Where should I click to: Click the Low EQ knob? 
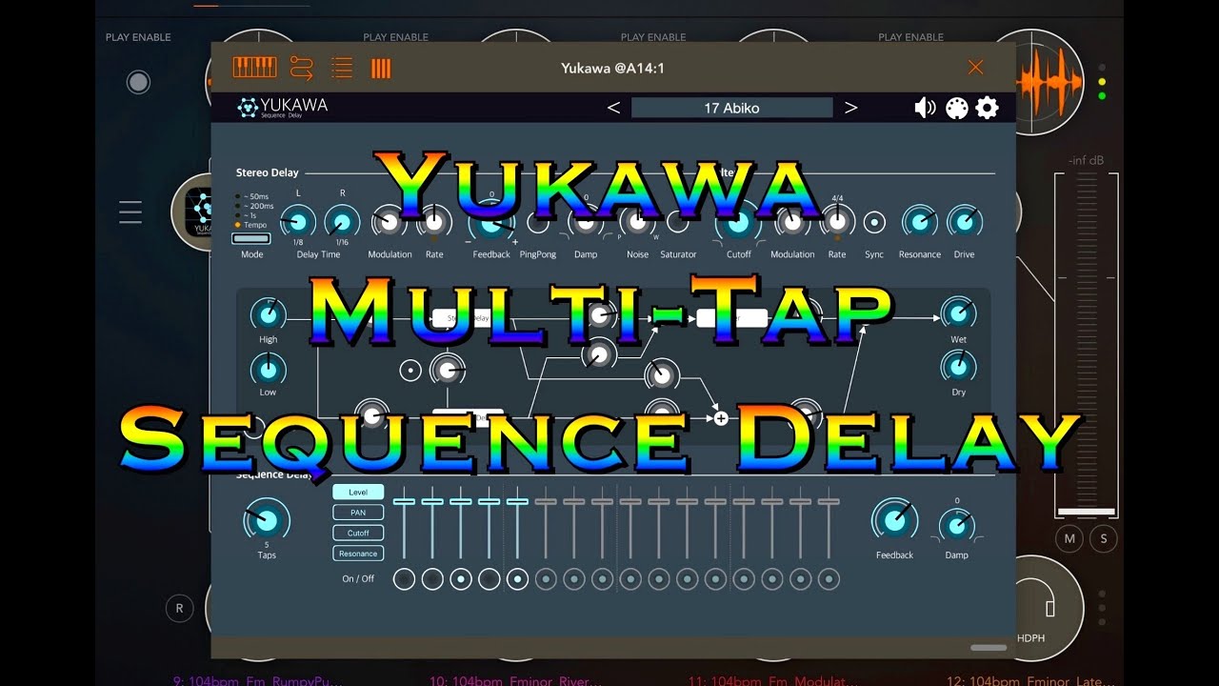point(269,369)
